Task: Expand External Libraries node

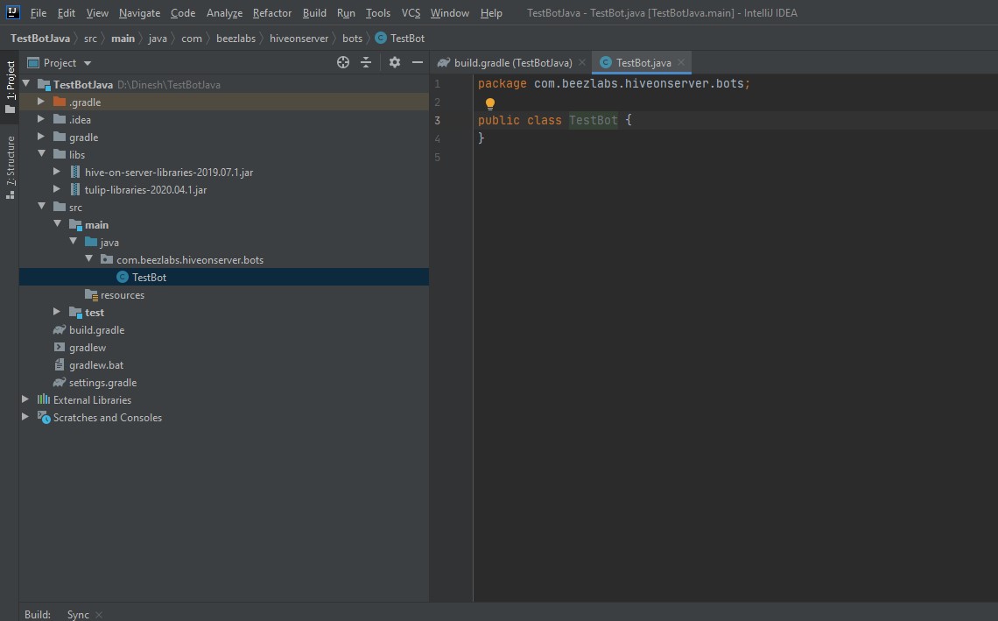Action: (x=25, y=399)
